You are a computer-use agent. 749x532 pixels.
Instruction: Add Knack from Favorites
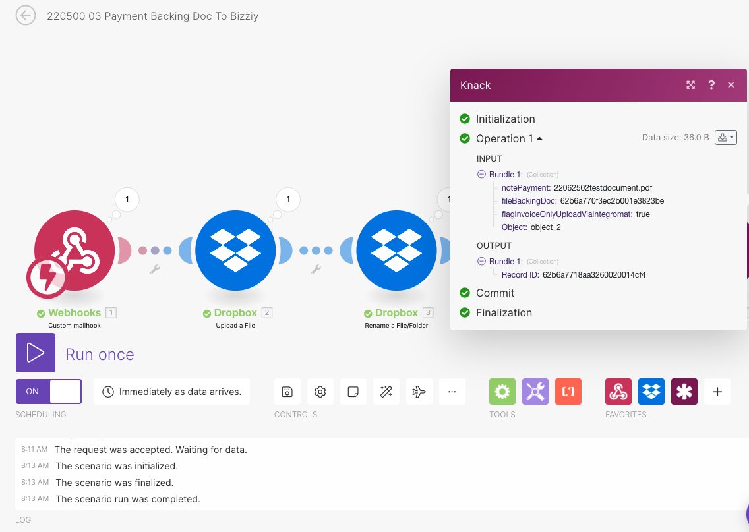(684, 392)
